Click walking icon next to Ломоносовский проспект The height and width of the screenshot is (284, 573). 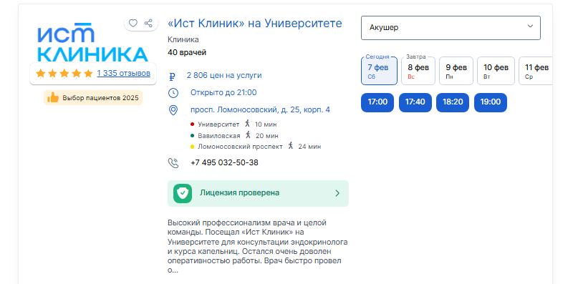coord(291,146)
